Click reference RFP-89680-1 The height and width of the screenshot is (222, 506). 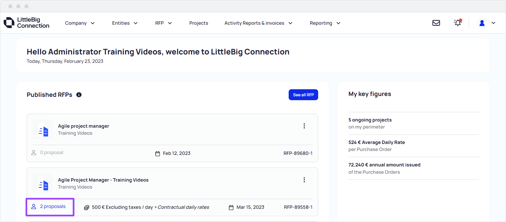pos(298,154)
